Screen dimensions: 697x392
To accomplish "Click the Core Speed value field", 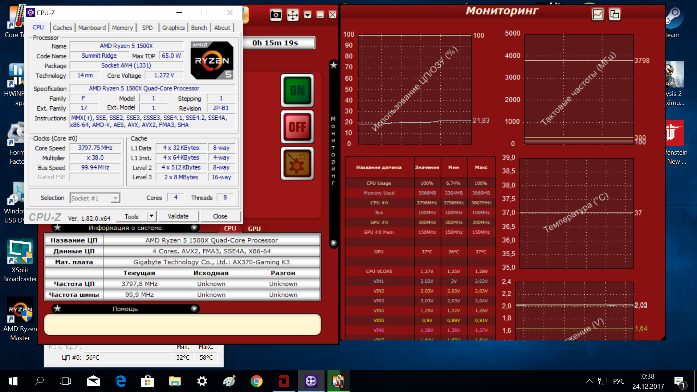I will tap(95, 148).
